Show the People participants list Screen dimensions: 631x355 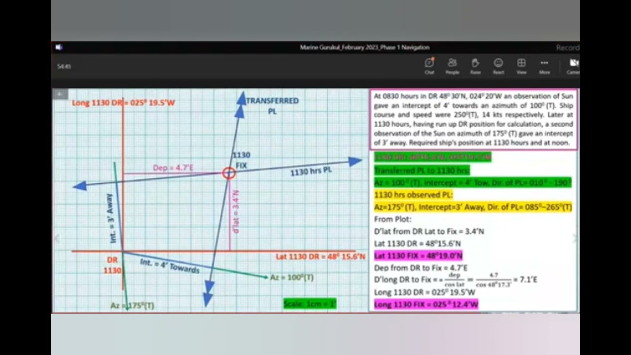452,66
